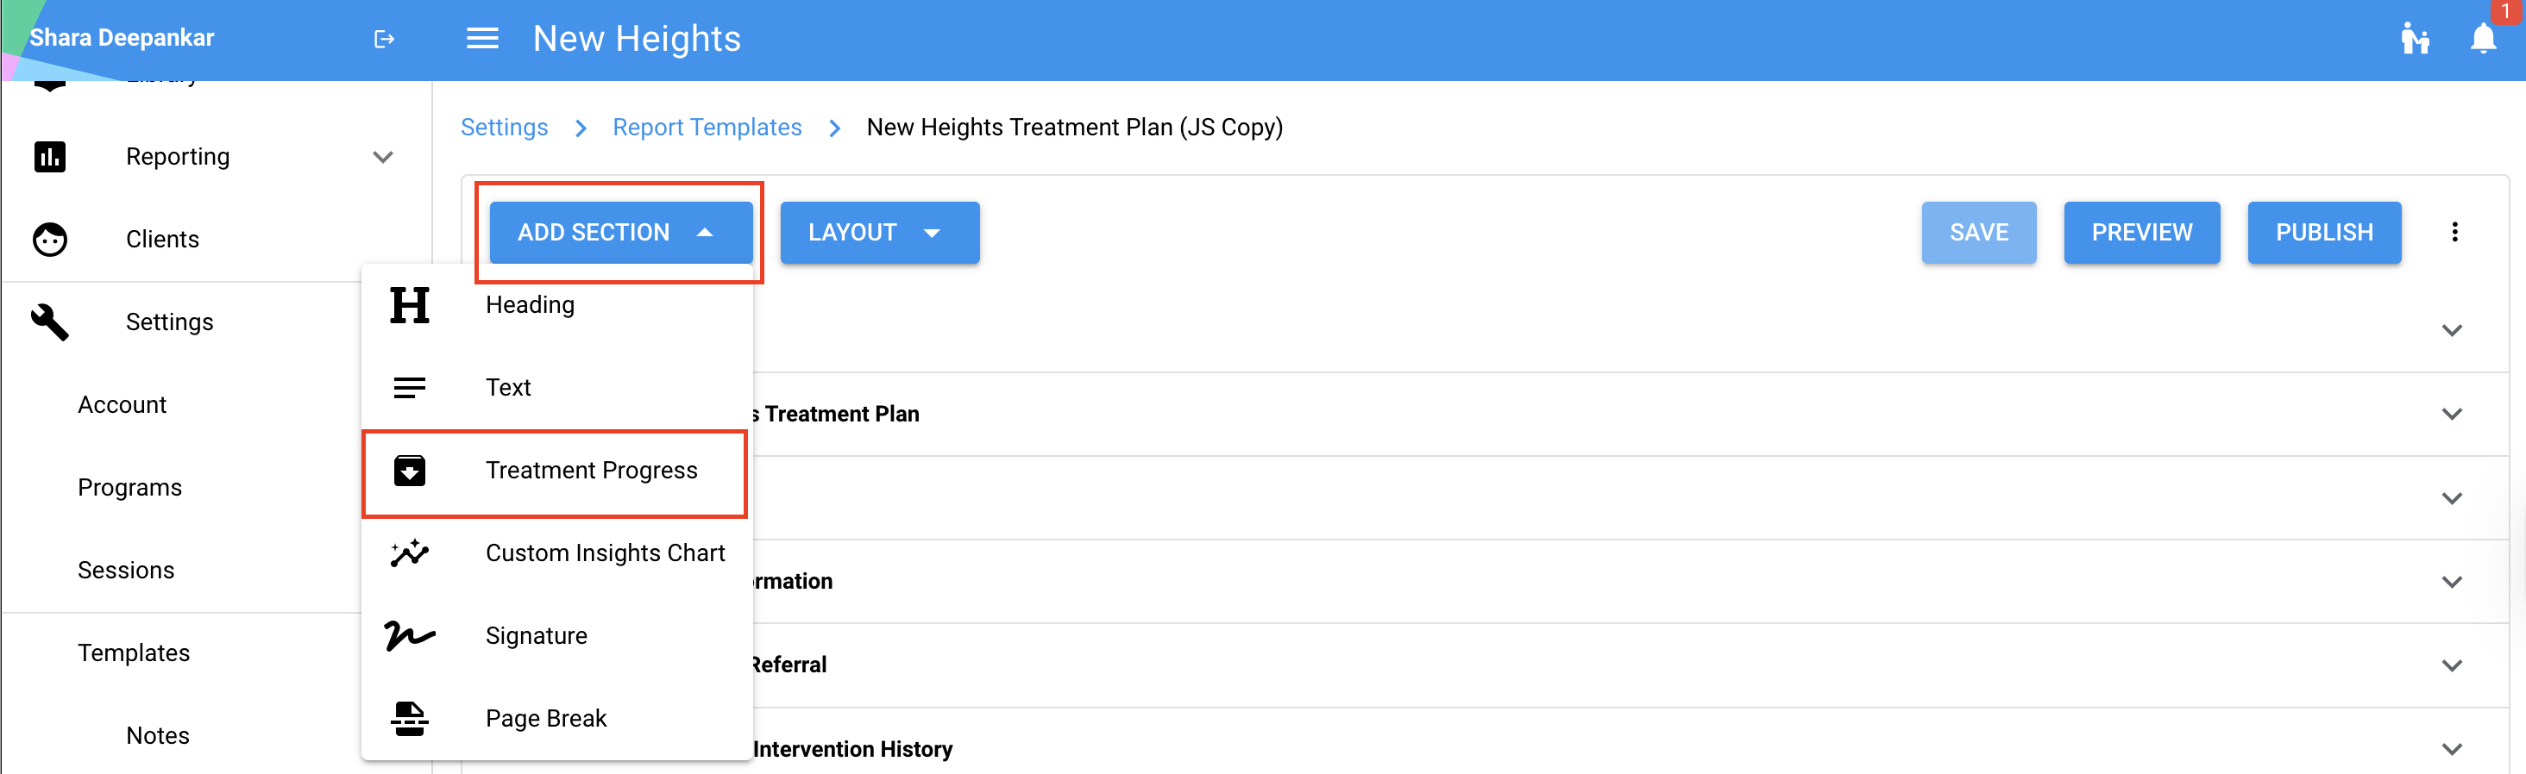Collapse the Add Section dropdown
Viewport: 2526px width, 774px height.
click(x=619, y=232)
